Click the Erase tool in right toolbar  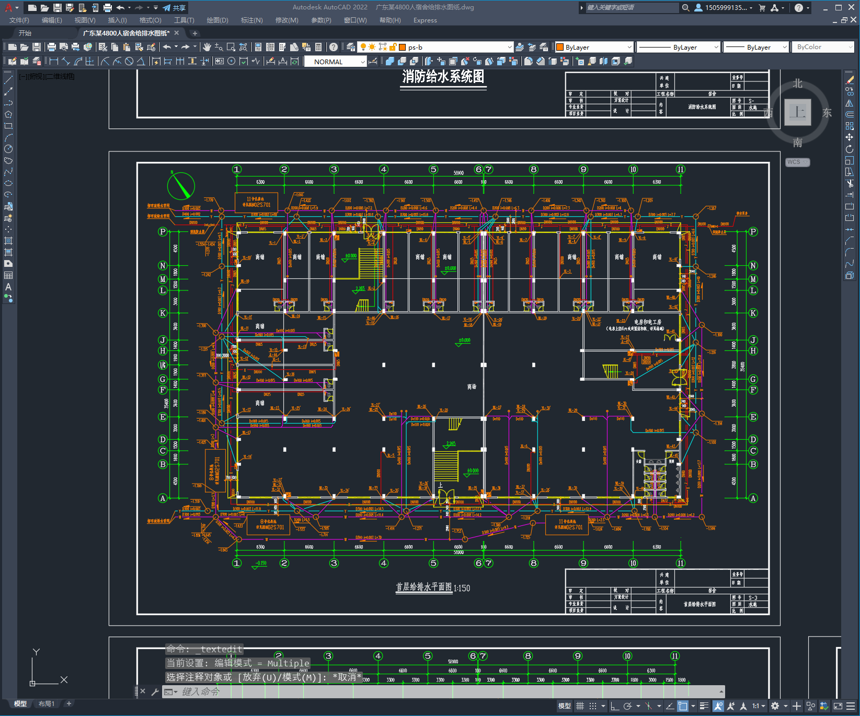coord(850,80)
